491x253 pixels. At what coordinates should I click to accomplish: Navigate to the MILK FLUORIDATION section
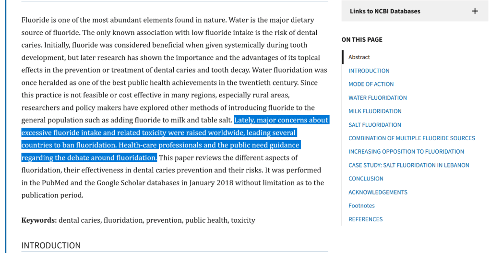(x=375, y=111)
